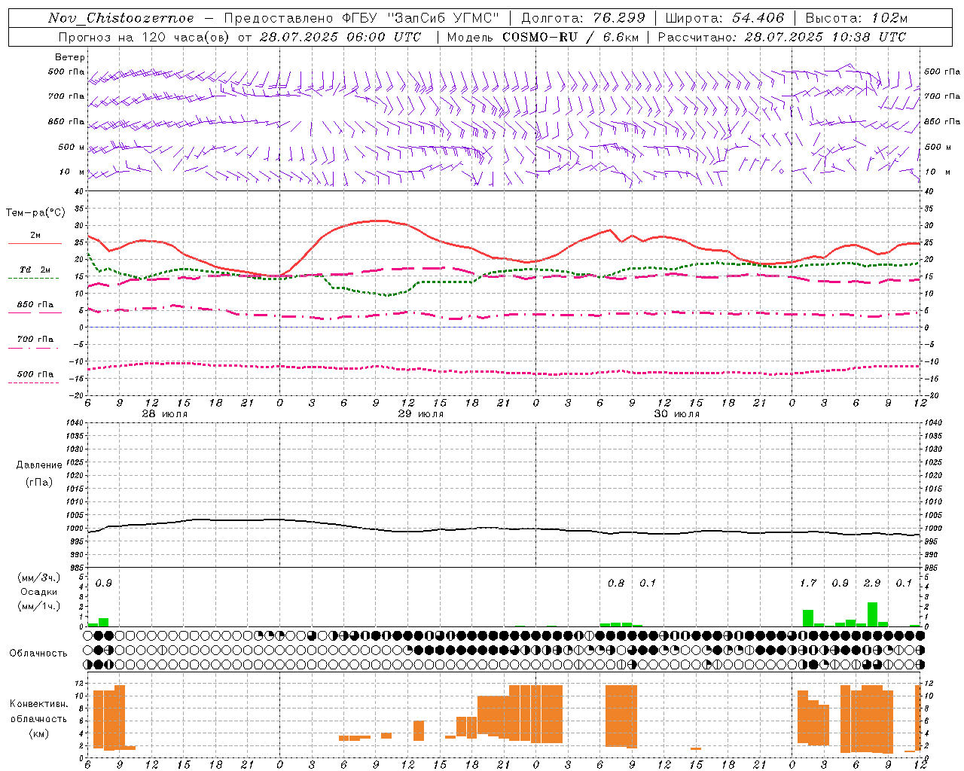Click the 1.7 precipitation total value

click(808, 584)
